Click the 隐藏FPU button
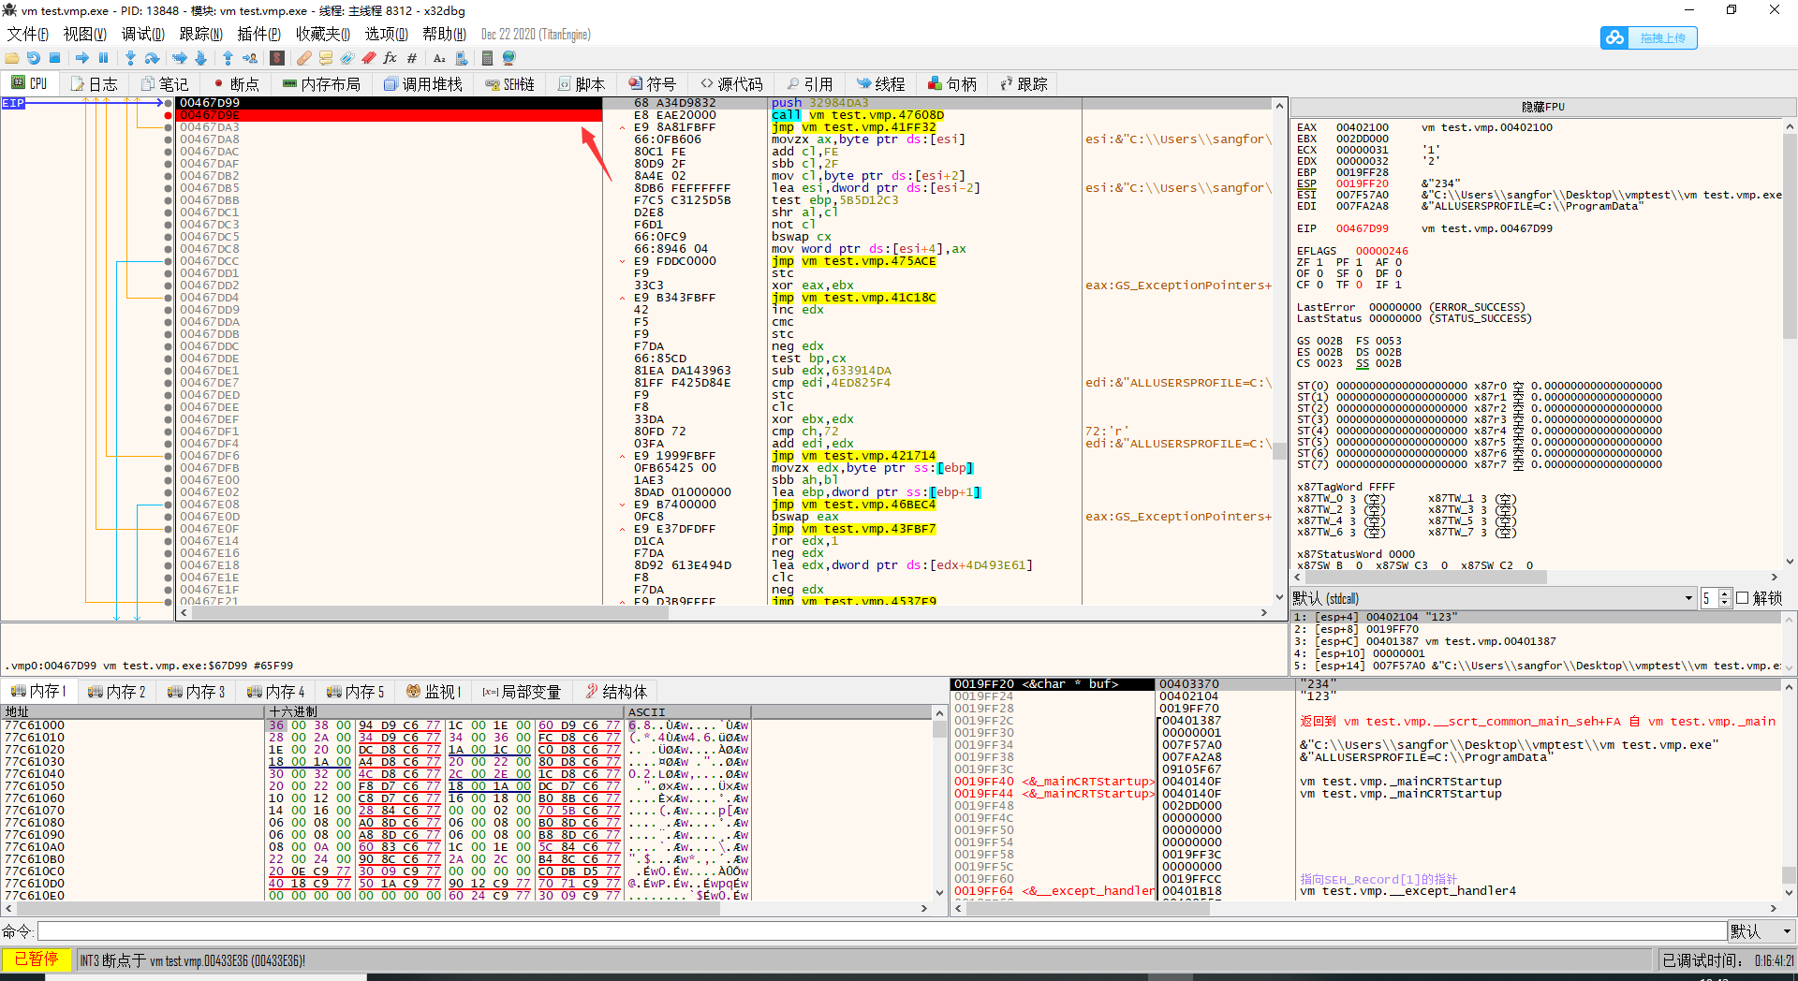The image size is (1798, 981). [1542, 107]
